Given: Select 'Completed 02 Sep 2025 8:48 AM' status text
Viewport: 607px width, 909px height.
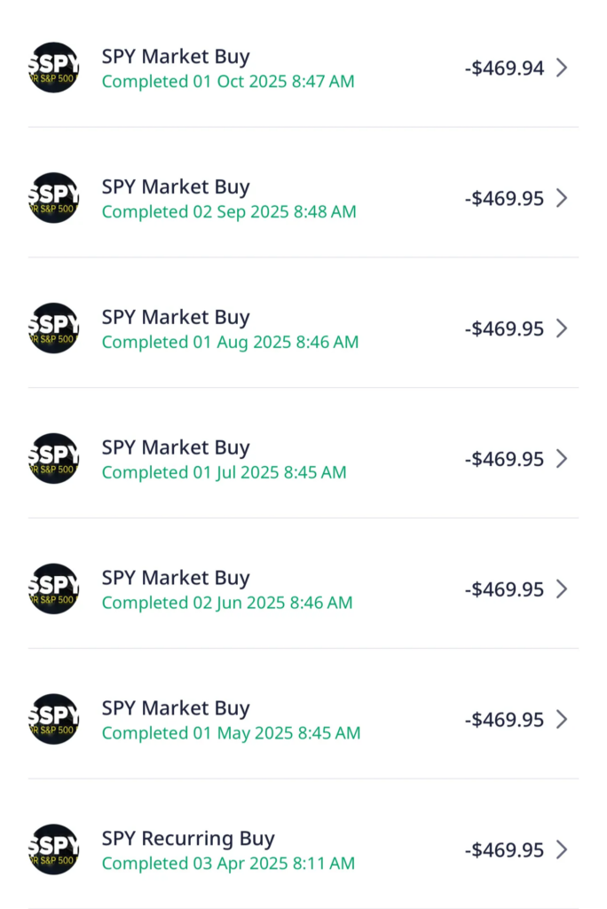Looking at the screenshot, I should tap(229, 211).
